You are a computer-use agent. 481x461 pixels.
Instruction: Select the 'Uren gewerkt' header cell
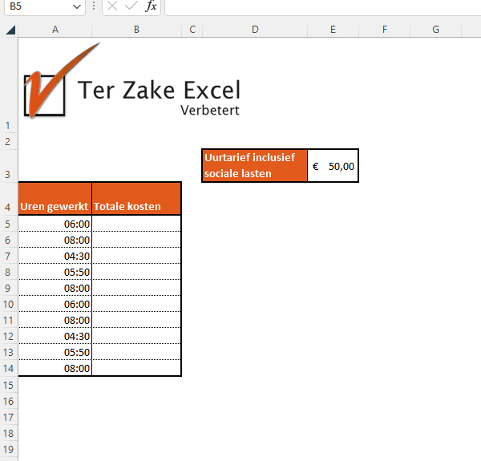click(55, 199)
